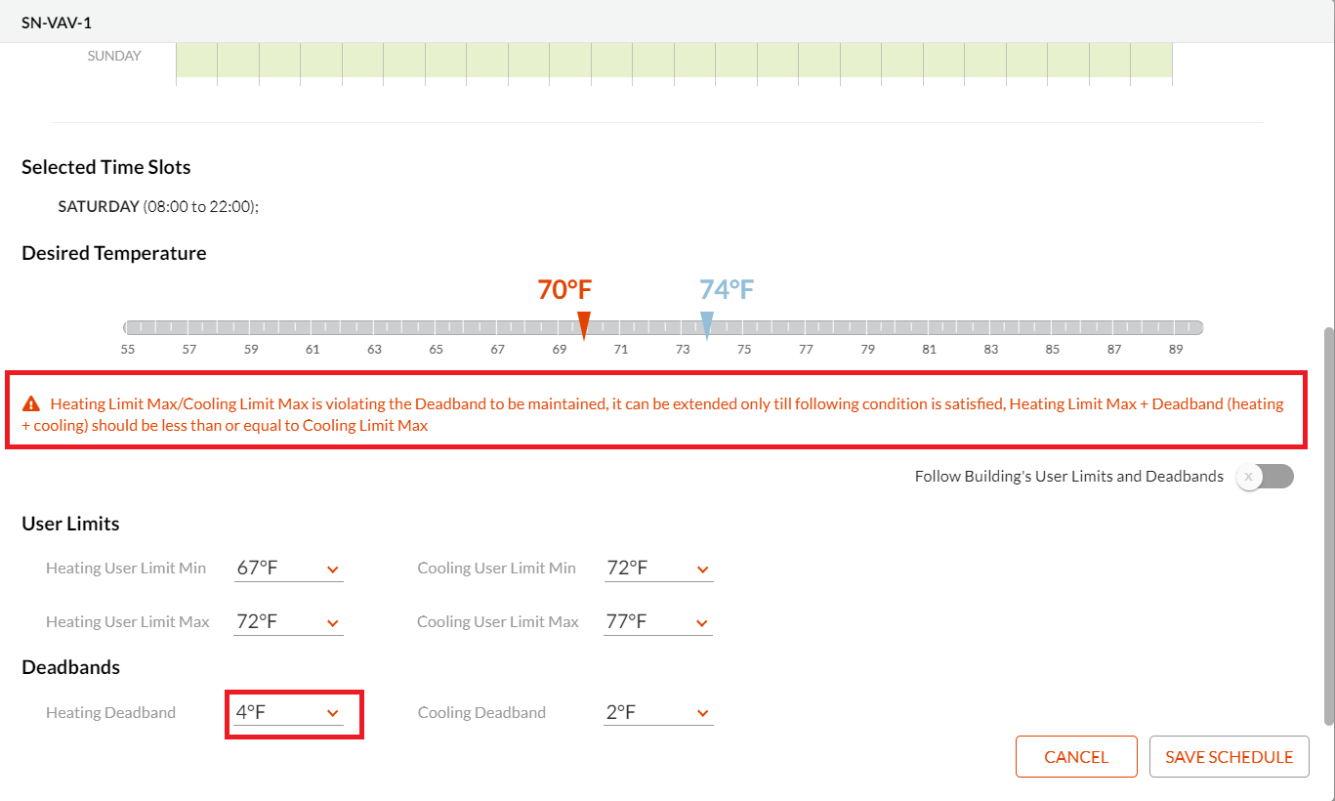Viewport: 1335px width, 801px height.
Task: Select the 67°F Heating User Limit Min value
Action: [x=258, y=569]
